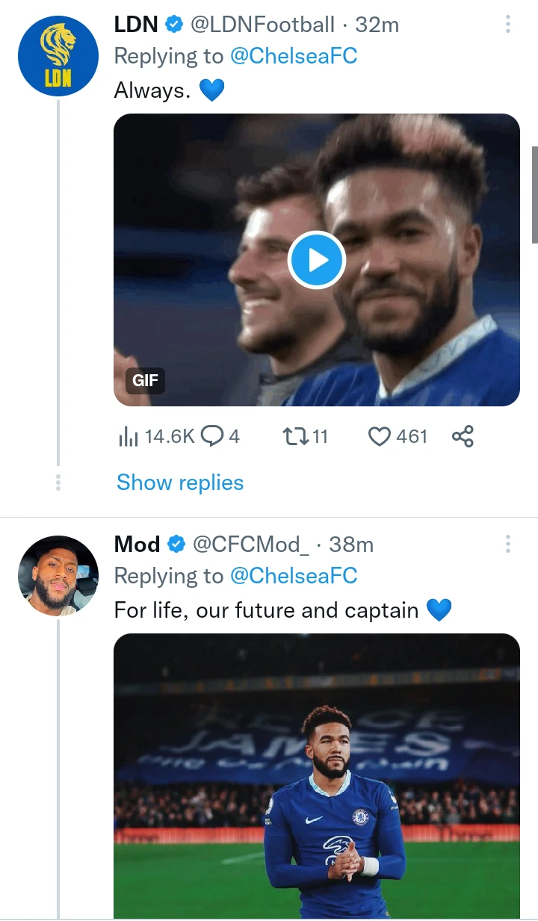Open the stadium photo in Mod's tweet
Viewport: 538px width, 921px height.
pyautogui.click(x=317, y=775)
